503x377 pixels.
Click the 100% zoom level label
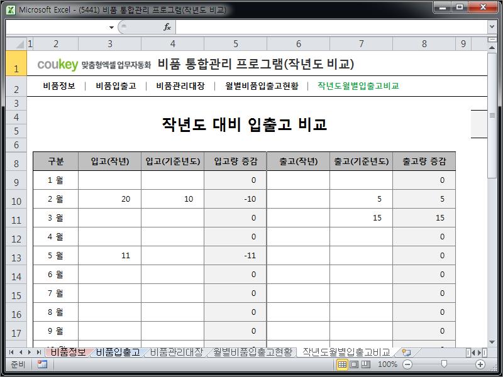[x=387, y=364]
